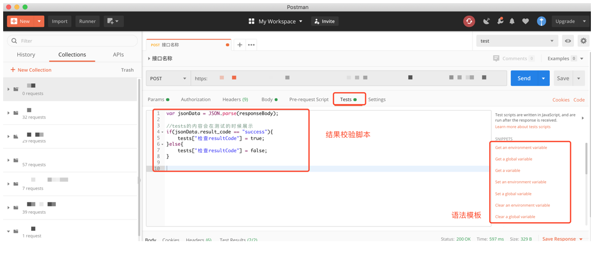Collapse the snippets panel arrow
This screenshot has width=593, height=258.
point(582,118)
